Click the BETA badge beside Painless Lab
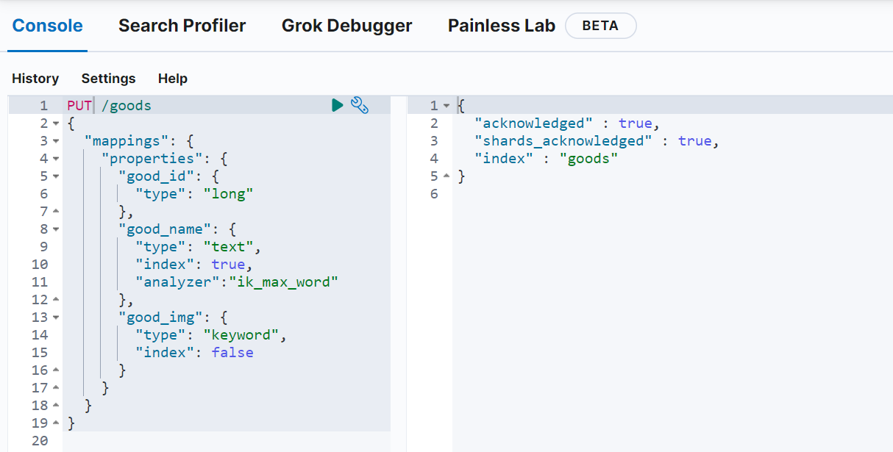Screen dimensions: 893x452 point(600,26)
